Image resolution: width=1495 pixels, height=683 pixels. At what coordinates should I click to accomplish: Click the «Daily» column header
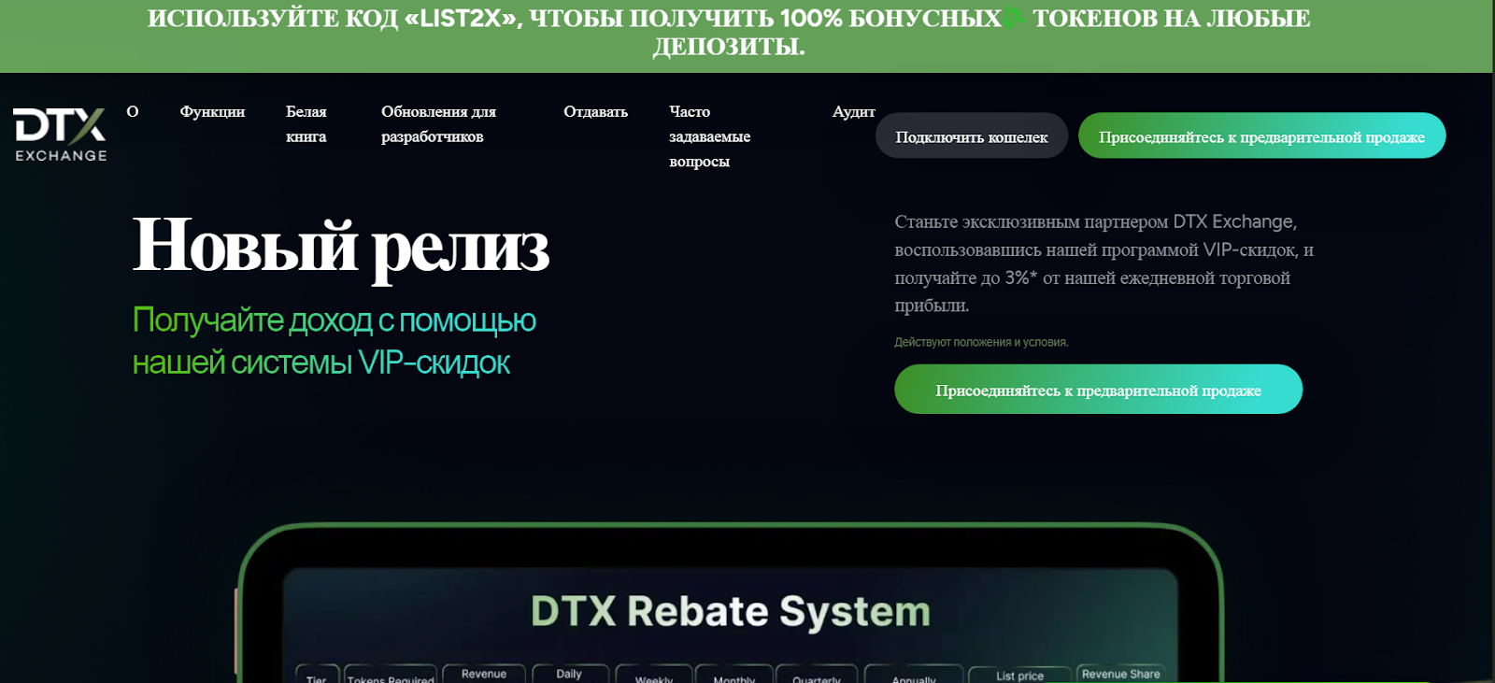coord(569,674)
